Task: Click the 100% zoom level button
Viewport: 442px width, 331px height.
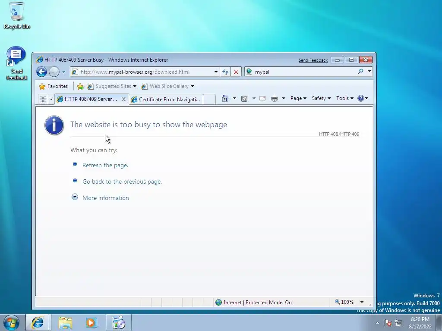Action: (x=344, y=302)
